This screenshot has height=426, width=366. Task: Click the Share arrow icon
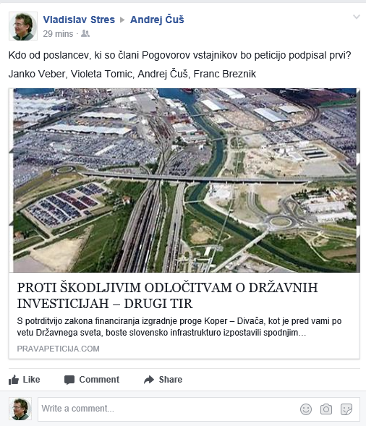(x=149, y=380)
